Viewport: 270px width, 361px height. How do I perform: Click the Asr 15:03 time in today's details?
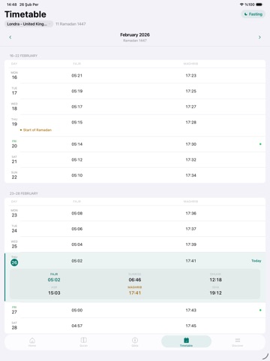click(x=54, y=293)
